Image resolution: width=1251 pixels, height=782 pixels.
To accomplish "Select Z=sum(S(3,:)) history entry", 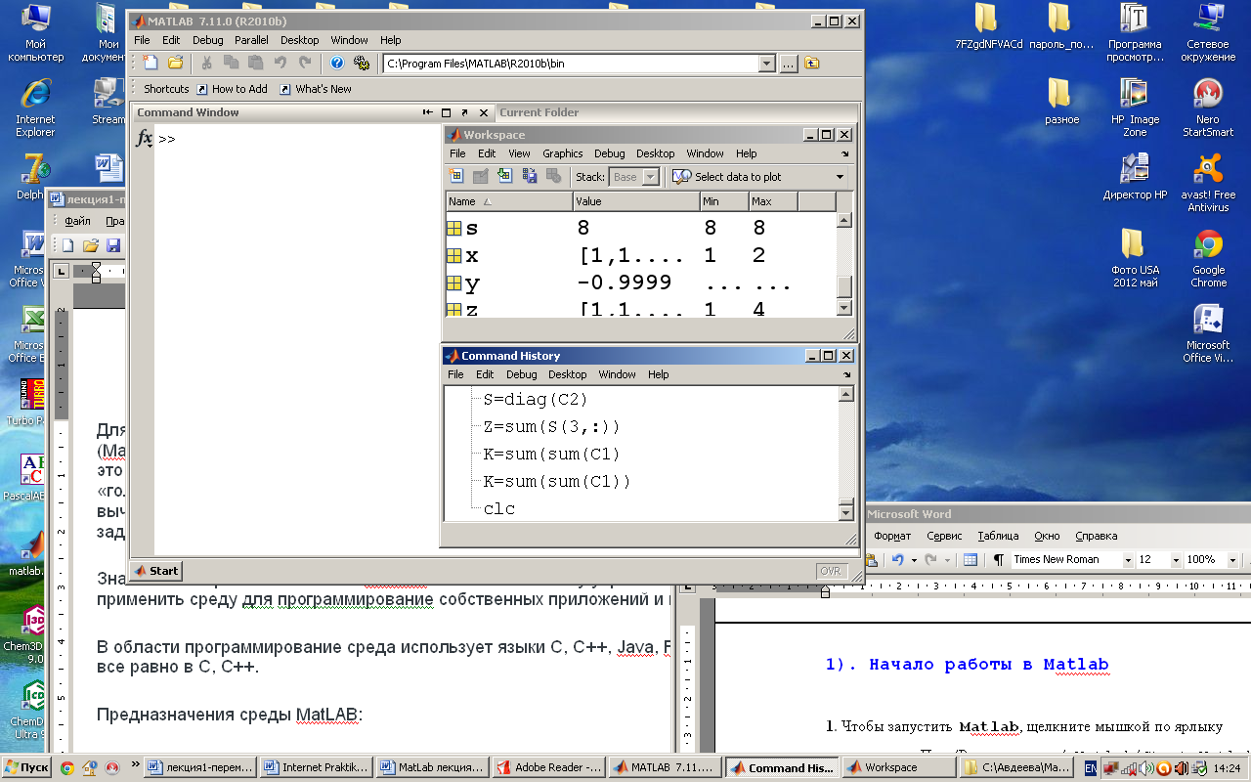I will coord(551,426).
